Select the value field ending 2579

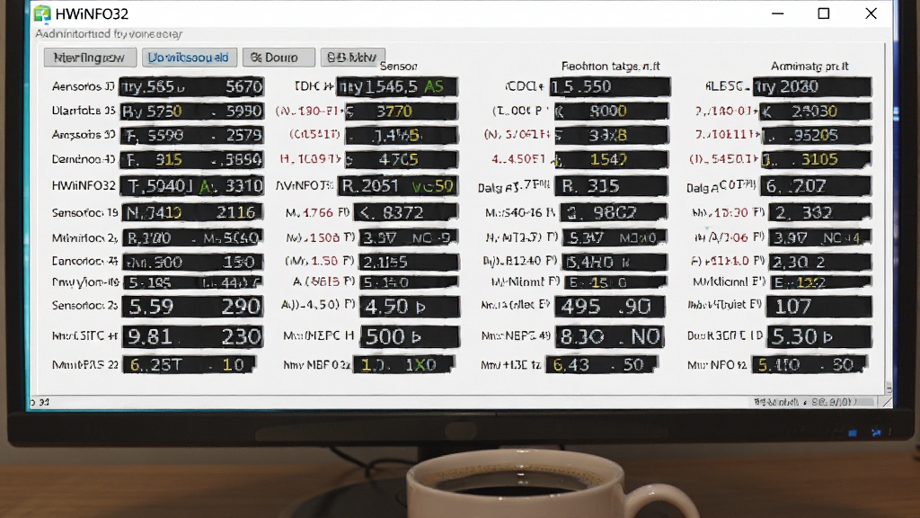[x=191, y=136]
